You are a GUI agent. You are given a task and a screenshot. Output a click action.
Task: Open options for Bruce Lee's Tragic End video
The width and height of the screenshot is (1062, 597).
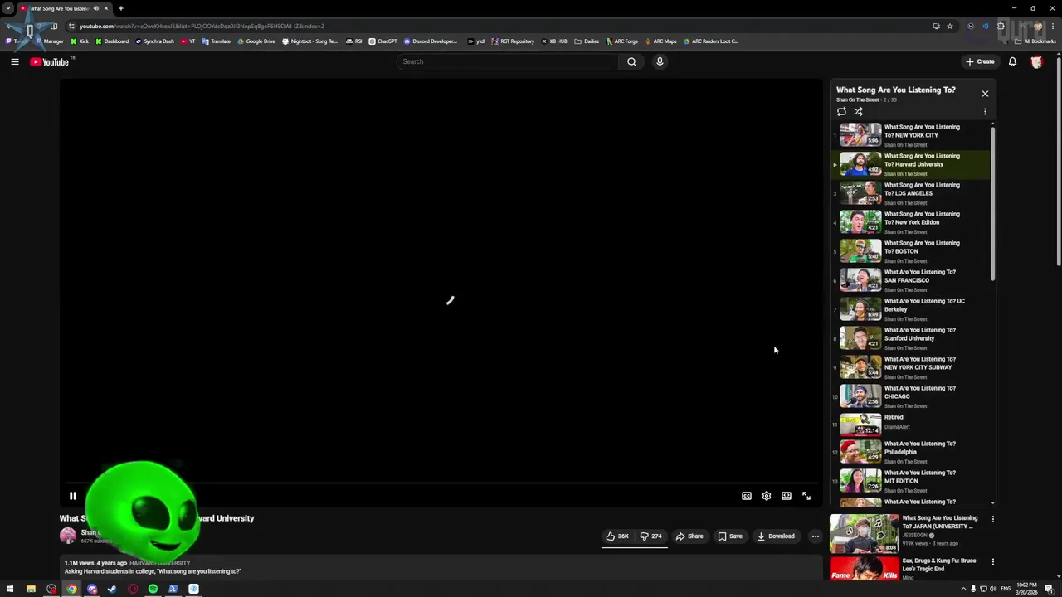tap(992, 562)
